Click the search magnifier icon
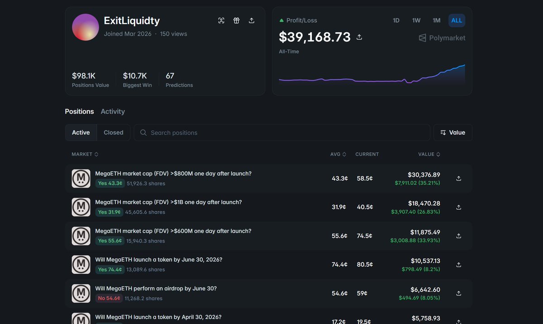Image resolution: width=543 pixels, height=324 pixels. [x=143, y=132]
